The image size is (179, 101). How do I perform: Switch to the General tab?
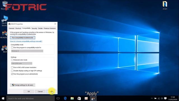(11, 28)
